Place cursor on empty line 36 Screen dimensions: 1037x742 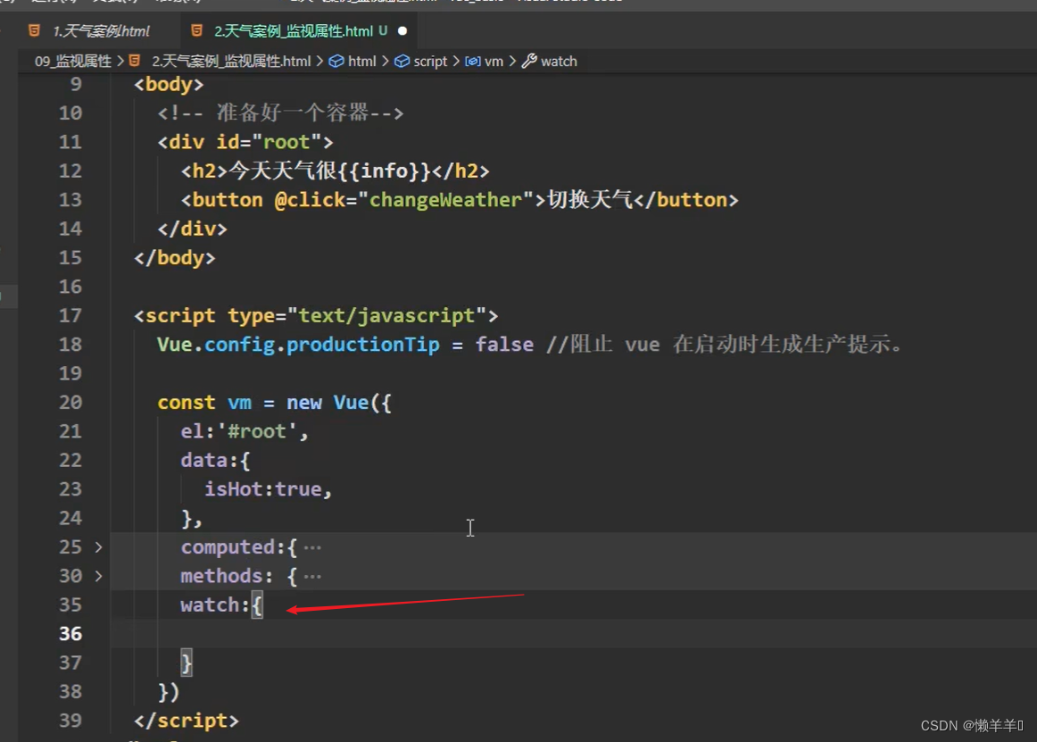point(357,634)
